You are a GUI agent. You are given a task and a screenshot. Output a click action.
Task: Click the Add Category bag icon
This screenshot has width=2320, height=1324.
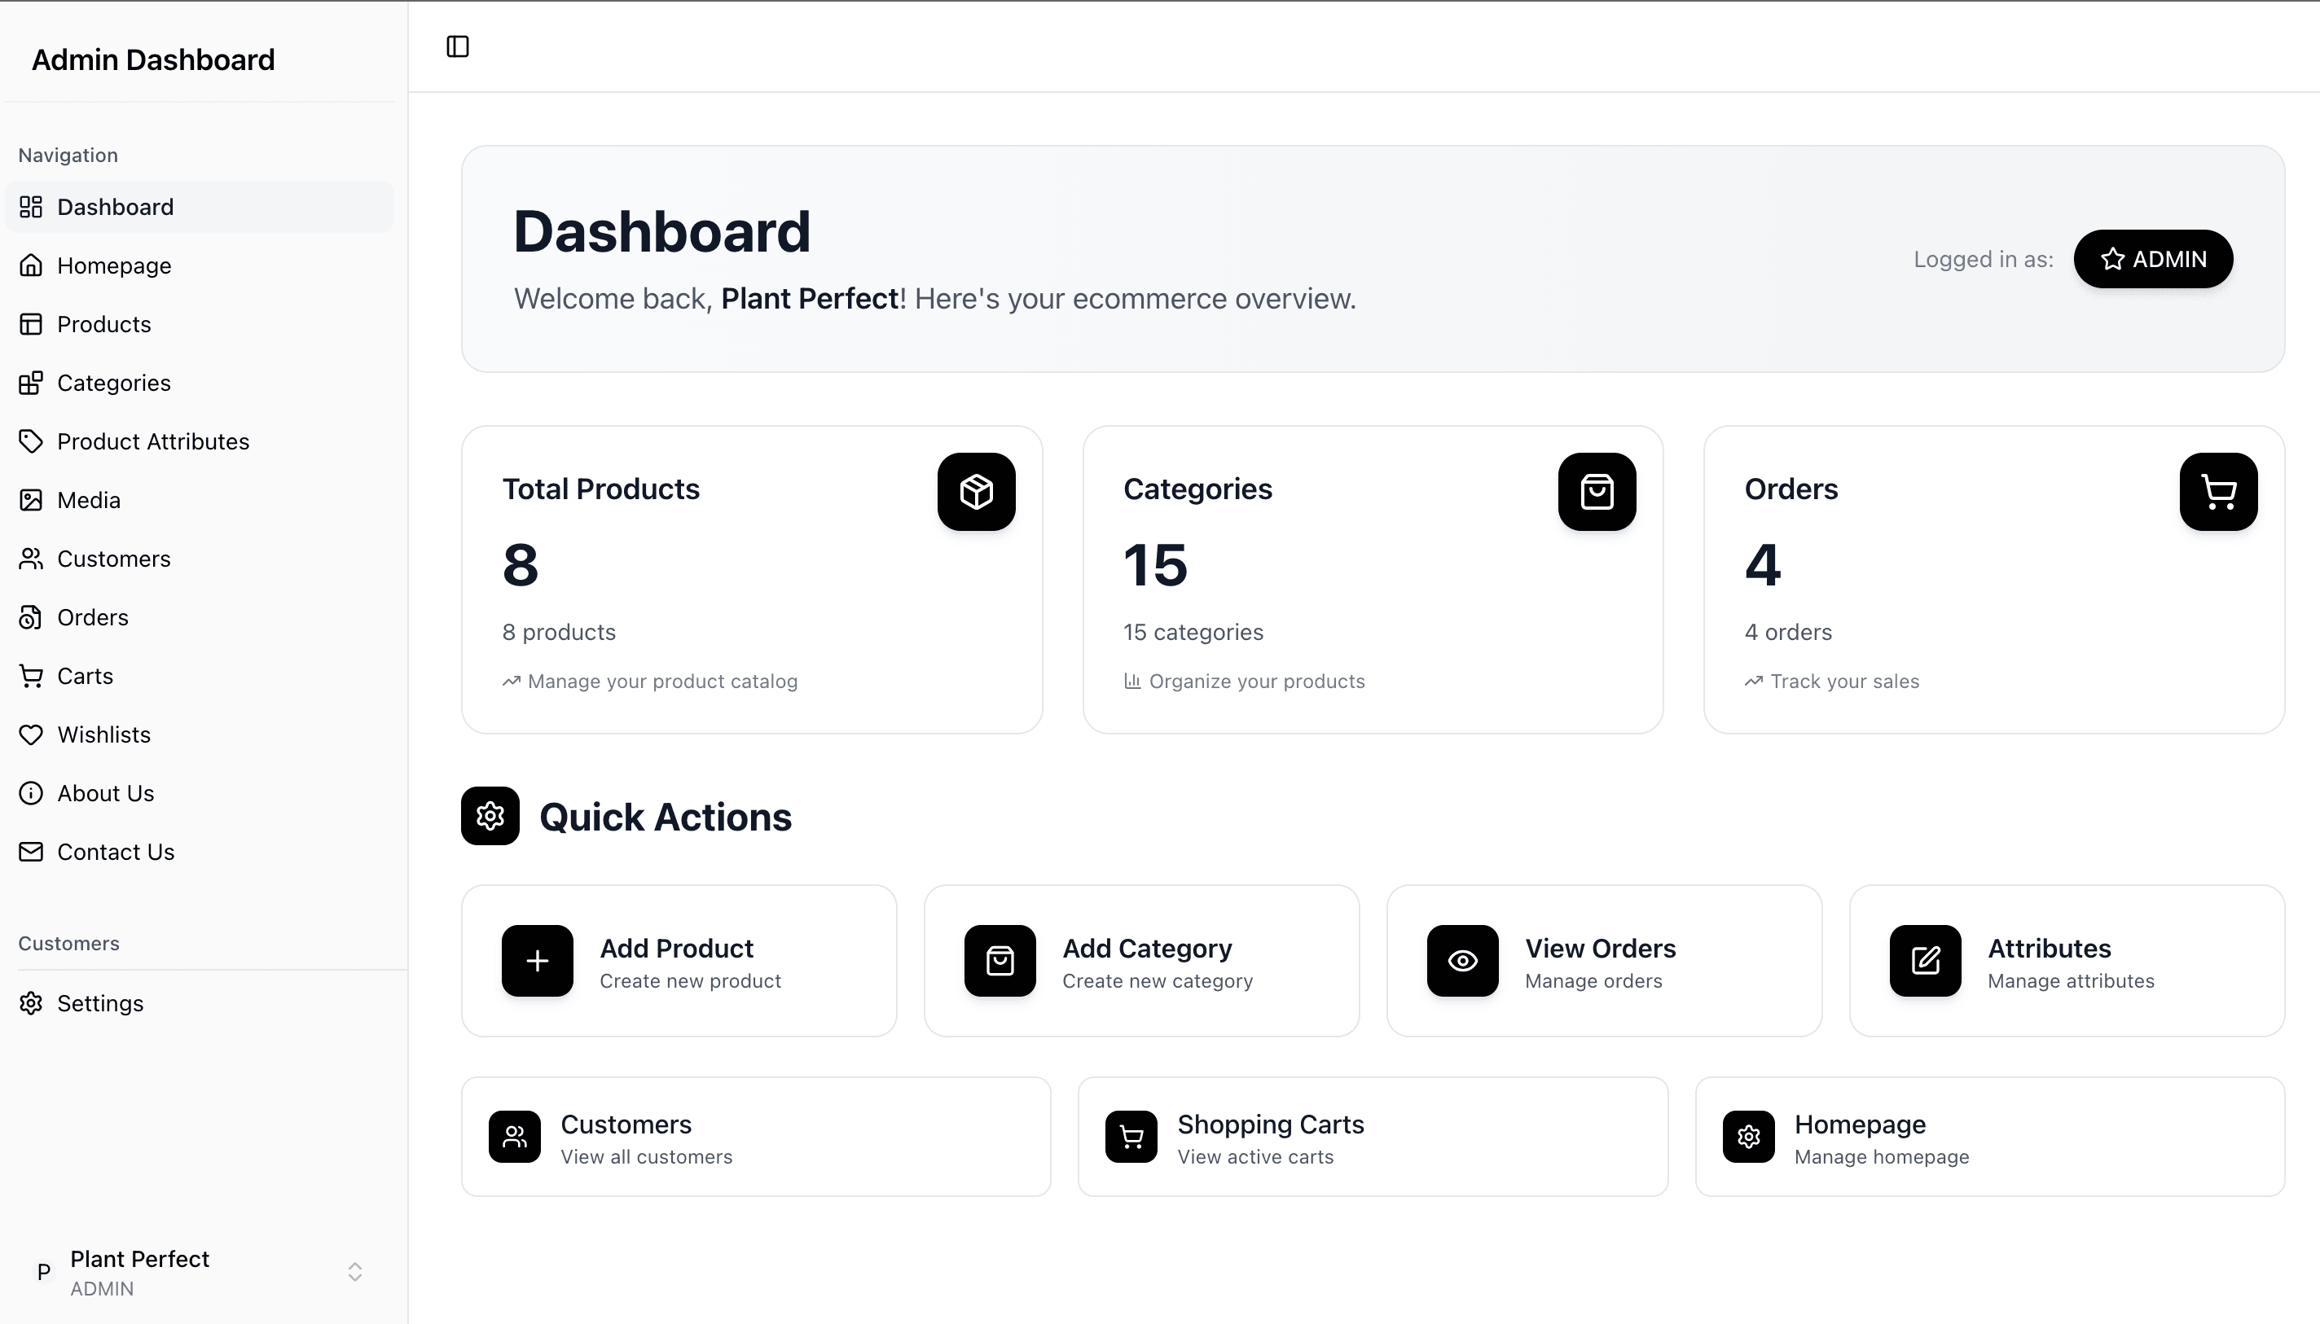[1000, 960]
